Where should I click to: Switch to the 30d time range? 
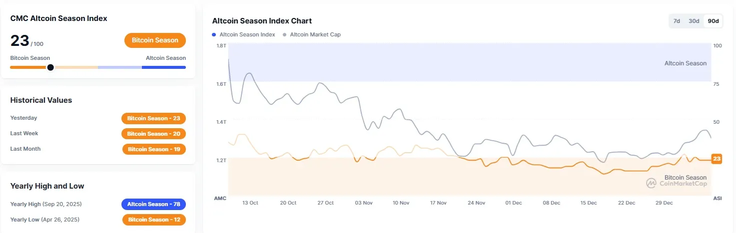click(694, 21)
